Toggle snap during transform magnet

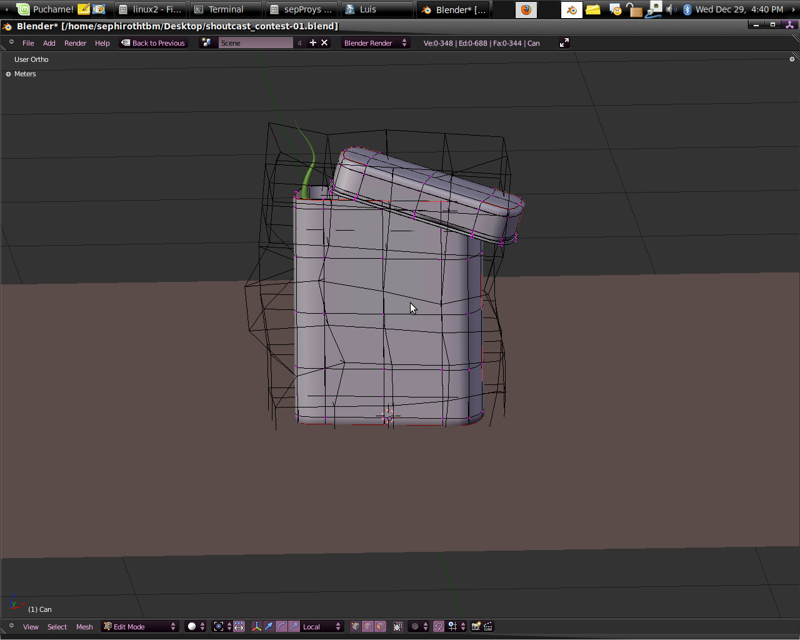click(439, 626)
